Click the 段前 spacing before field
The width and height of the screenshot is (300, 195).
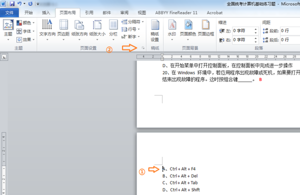pos(290,31)
